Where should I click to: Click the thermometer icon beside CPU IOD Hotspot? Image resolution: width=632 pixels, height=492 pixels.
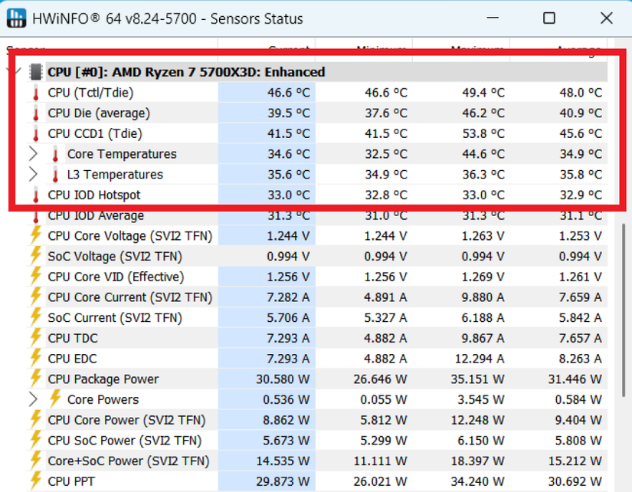[36, 195]
